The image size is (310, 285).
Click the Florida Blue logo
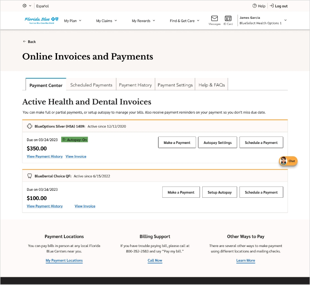pos(41,20)
